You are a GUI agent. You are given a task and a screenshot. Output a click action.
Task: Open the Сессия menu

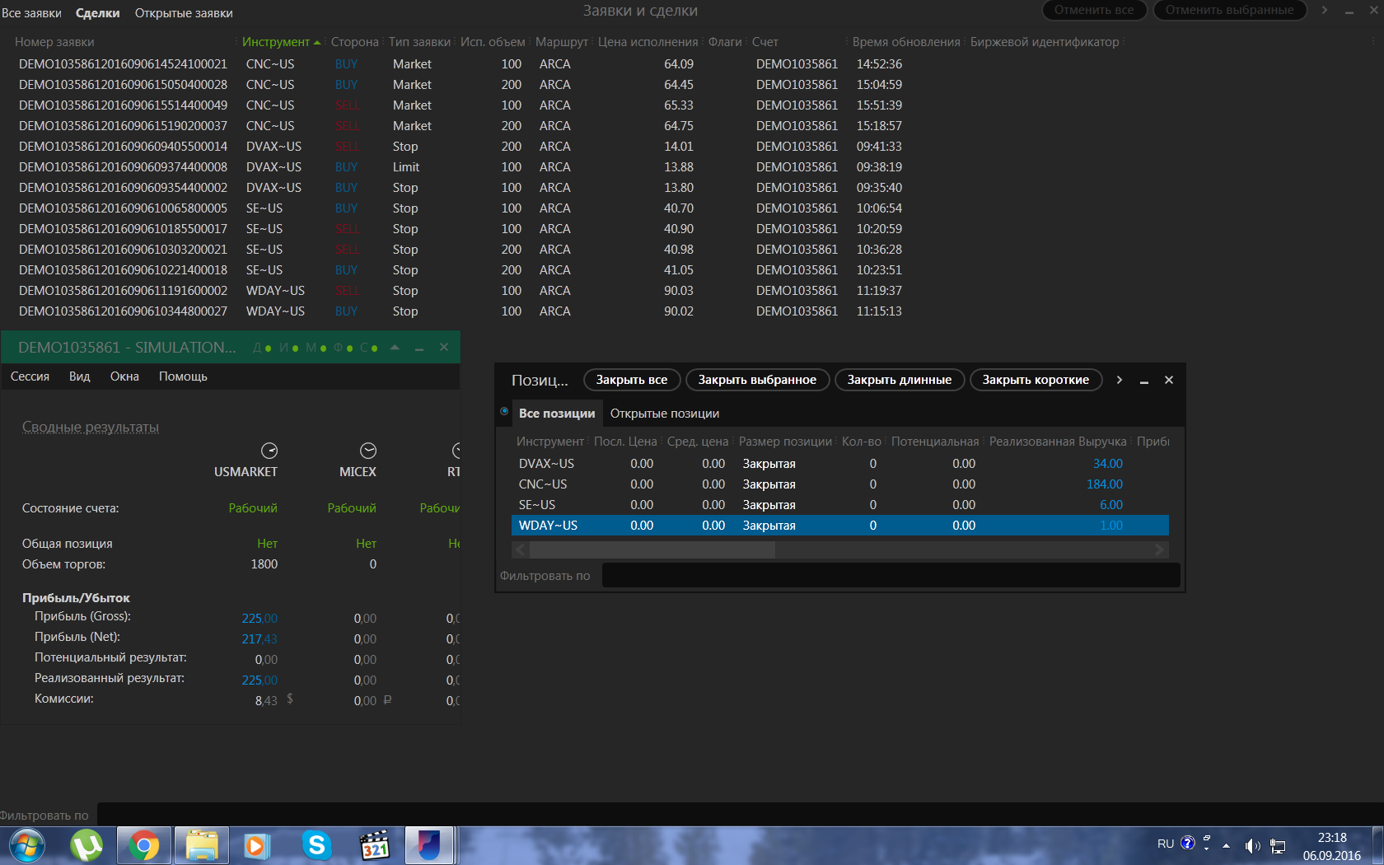(x=30, y=376)
